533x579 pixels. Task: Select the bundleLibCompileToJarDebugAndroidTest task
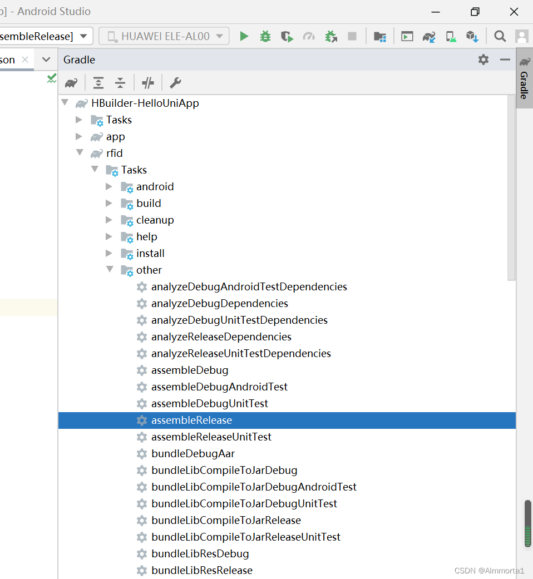tap(254, 487)
